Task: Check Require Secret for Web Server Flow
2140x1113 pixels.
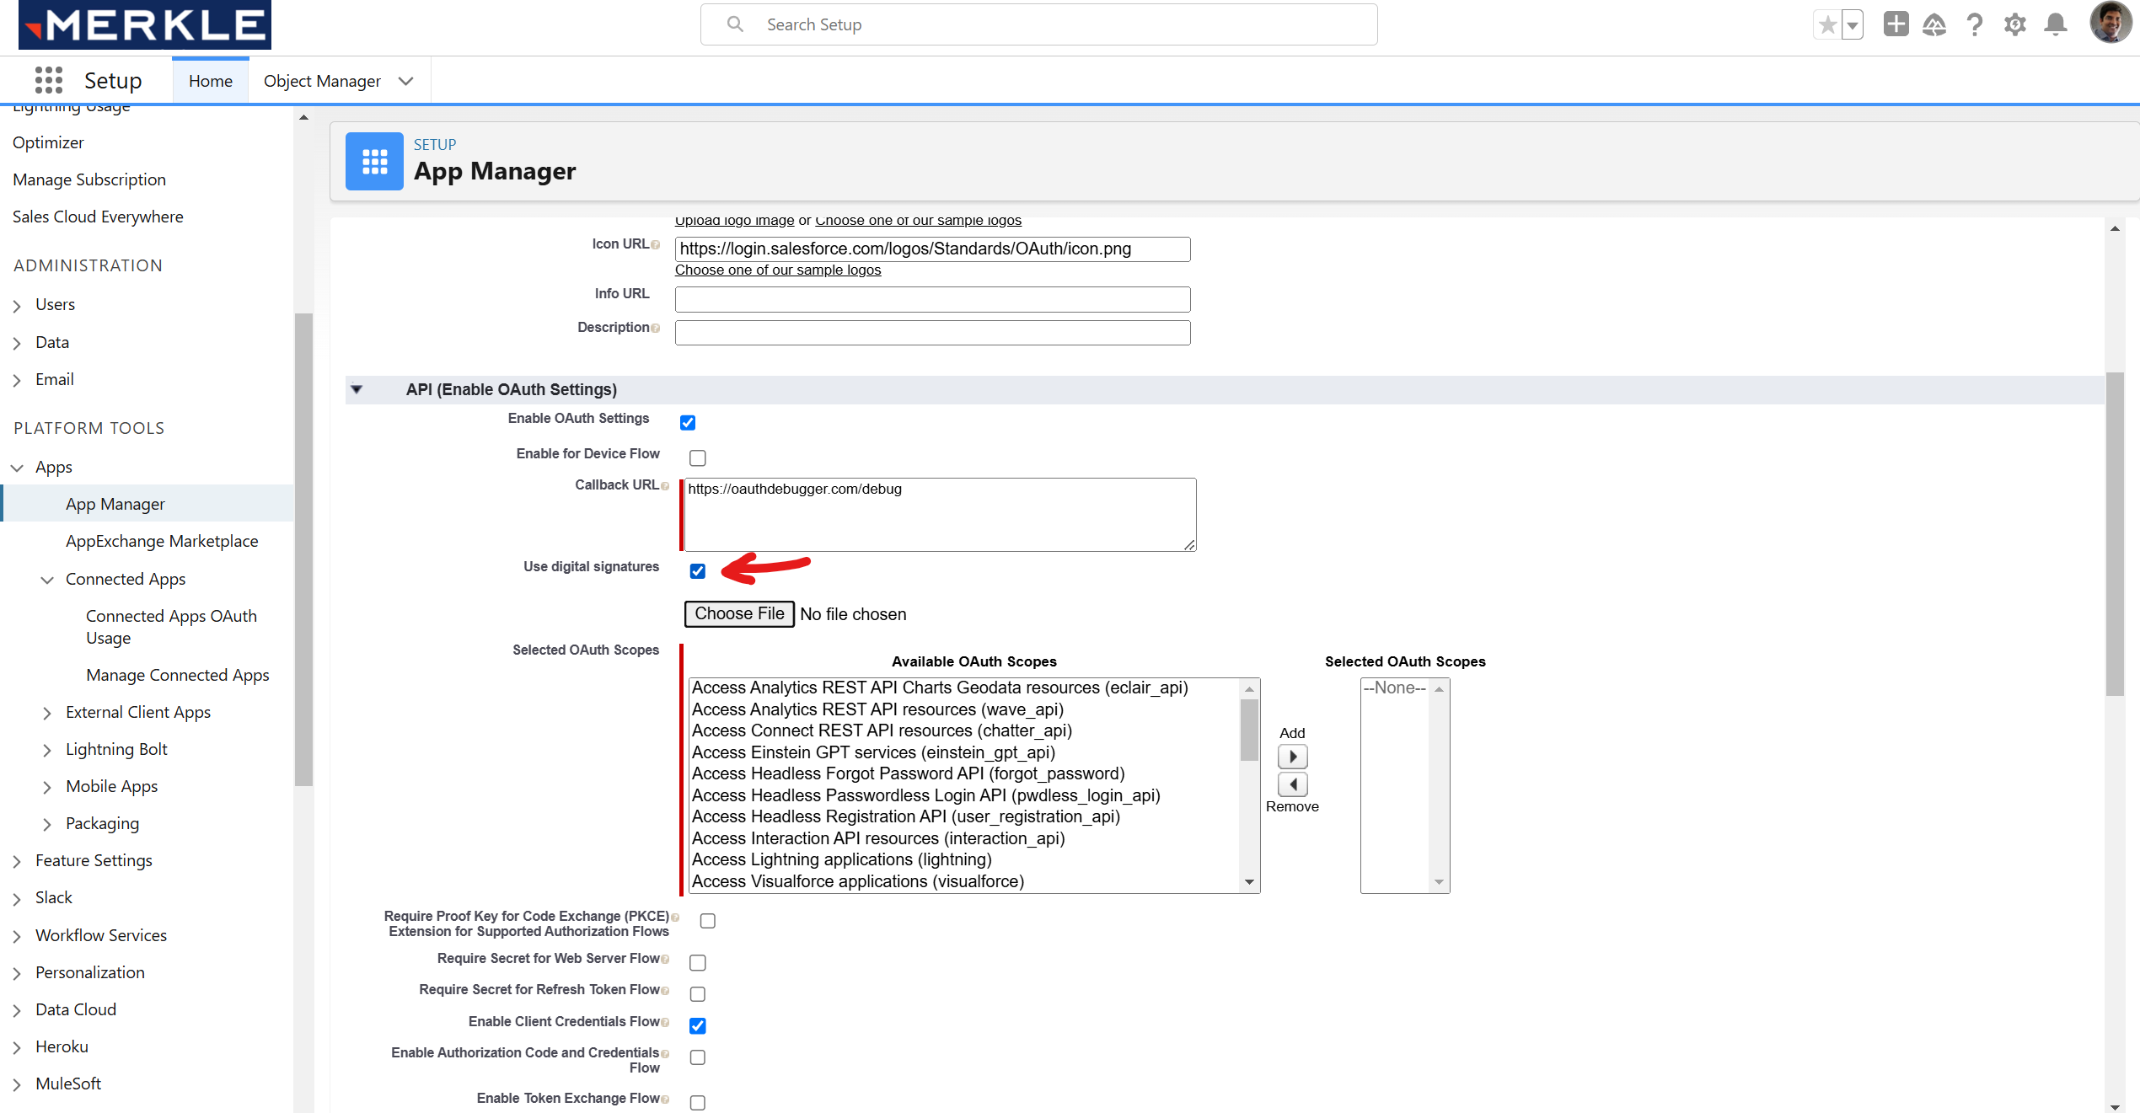Action: (698, 962)
